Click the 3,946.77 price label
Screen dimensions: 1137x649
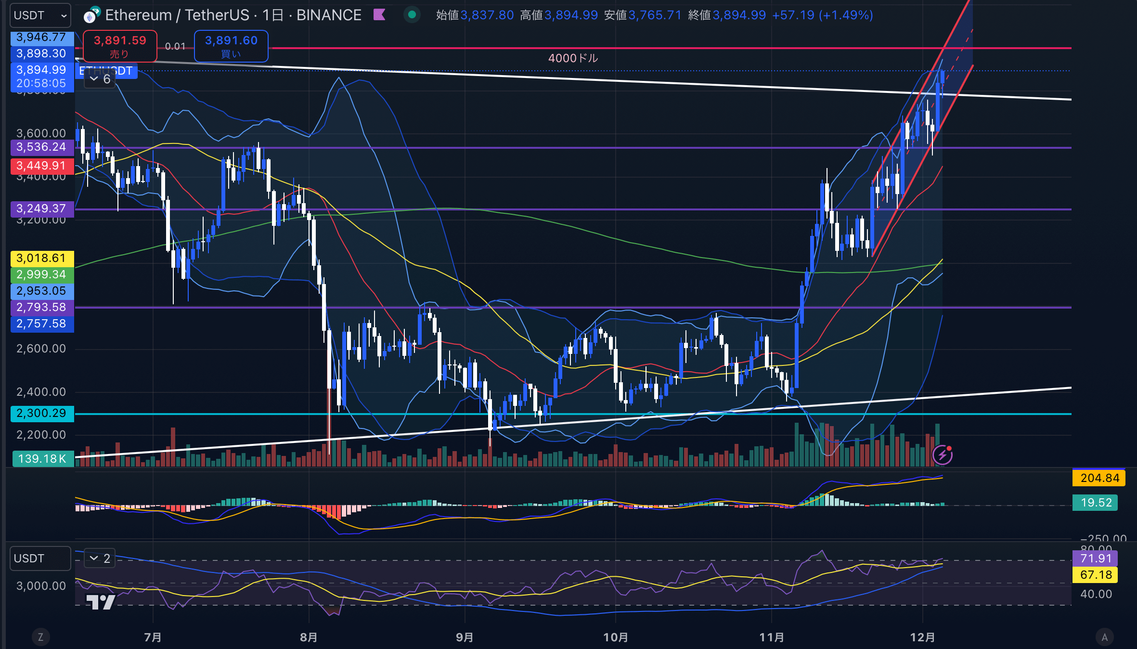click(42, 38)
